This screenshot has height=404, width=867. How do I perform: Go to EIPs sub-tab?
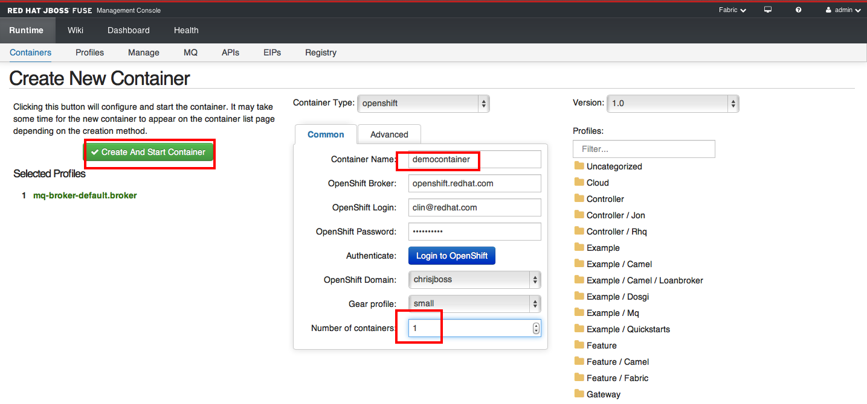click(272, 52)
